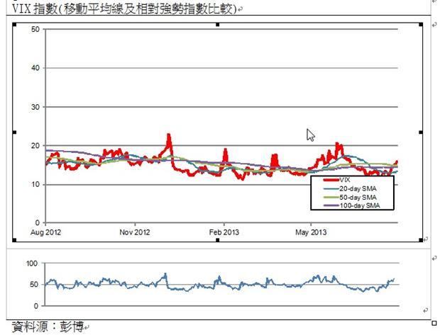Click the top-left chart resize handle
Viewport: 440px width, 335px height.
coord(14,24)
